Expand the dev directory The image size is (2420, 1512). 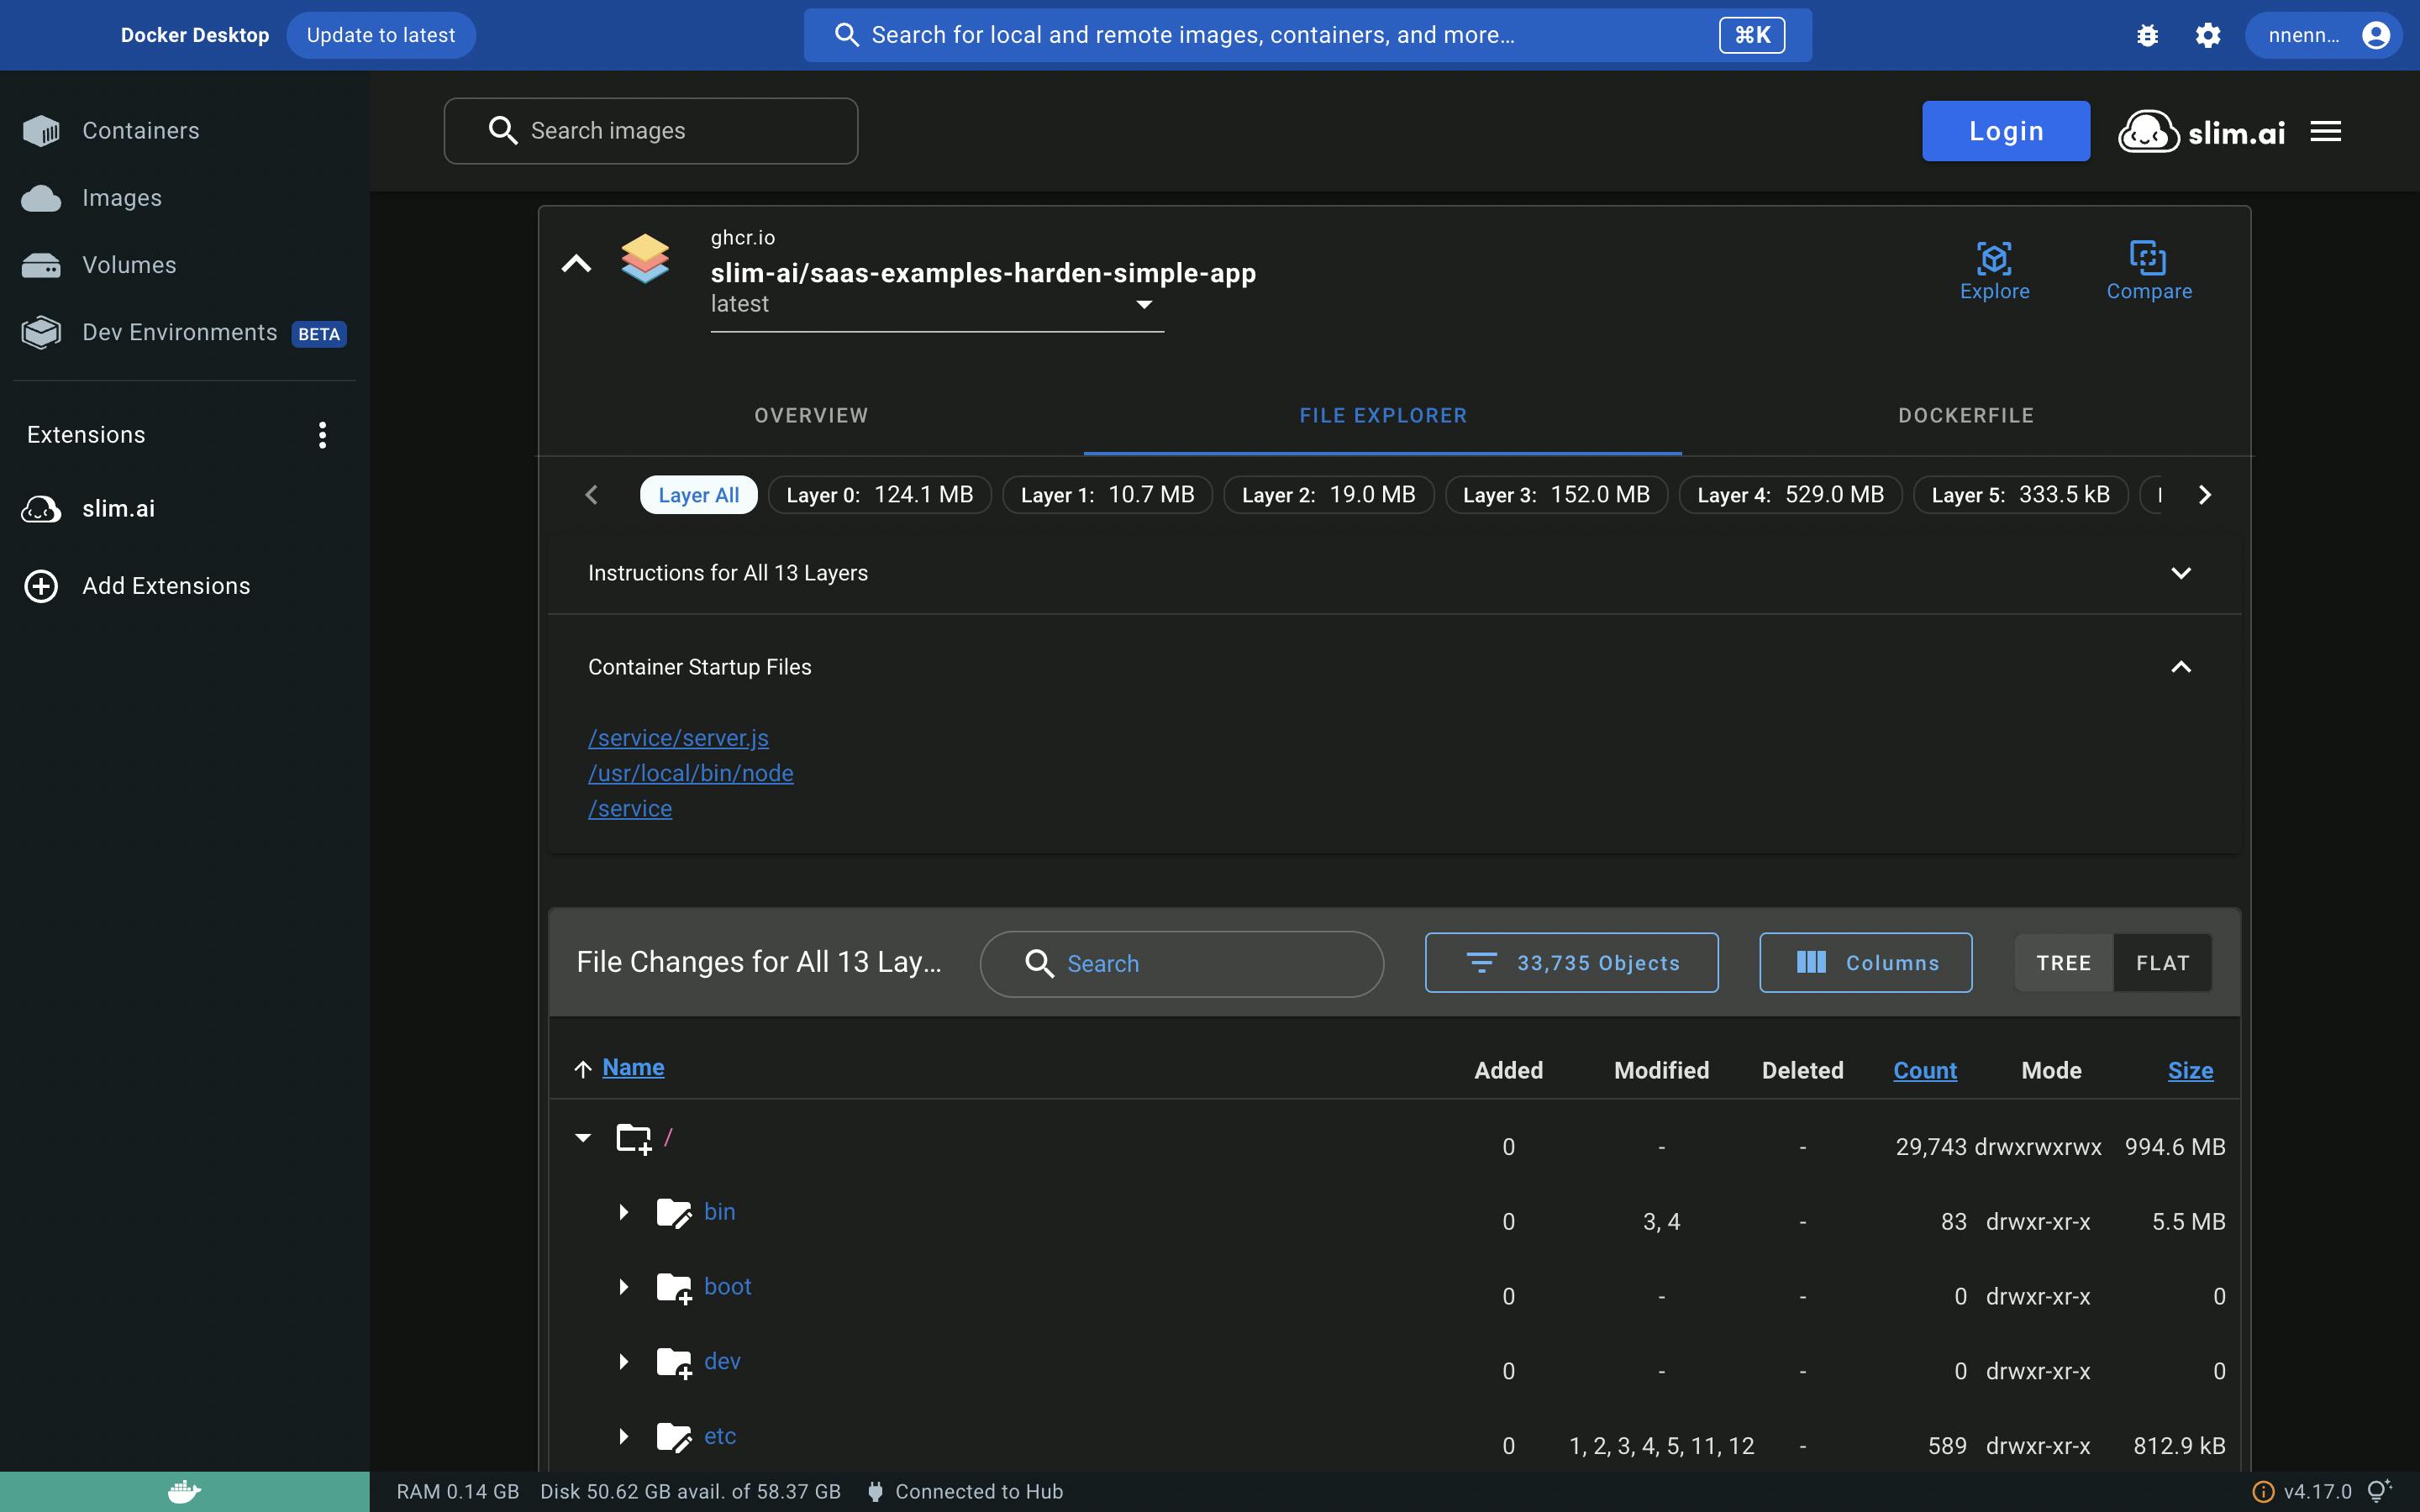(x=623, y=1363)
